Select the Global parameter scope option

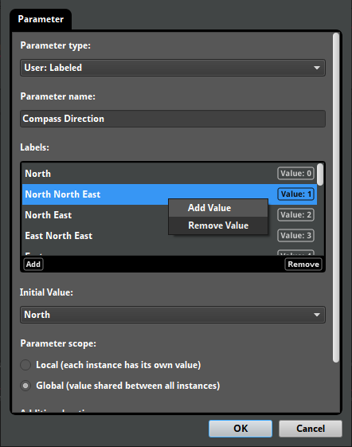(120, 386)
